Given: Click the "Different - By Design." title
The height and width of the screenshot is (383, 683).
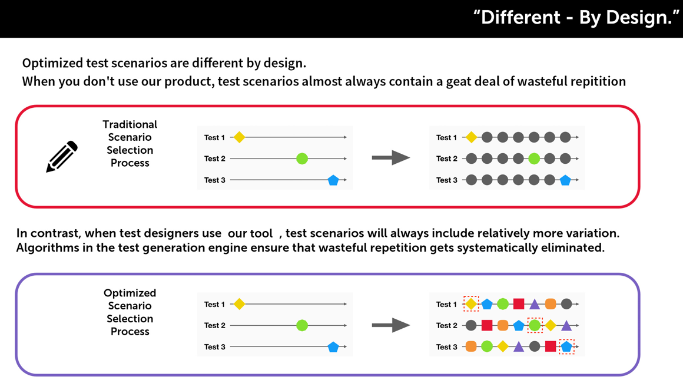Looking at the screenshot, I should tap(576, 18).
